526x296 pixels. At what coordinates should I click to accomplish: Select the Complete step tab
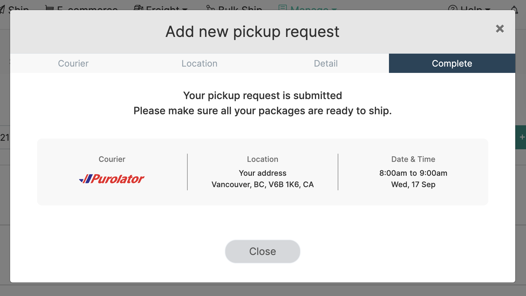tap(452, 63)
